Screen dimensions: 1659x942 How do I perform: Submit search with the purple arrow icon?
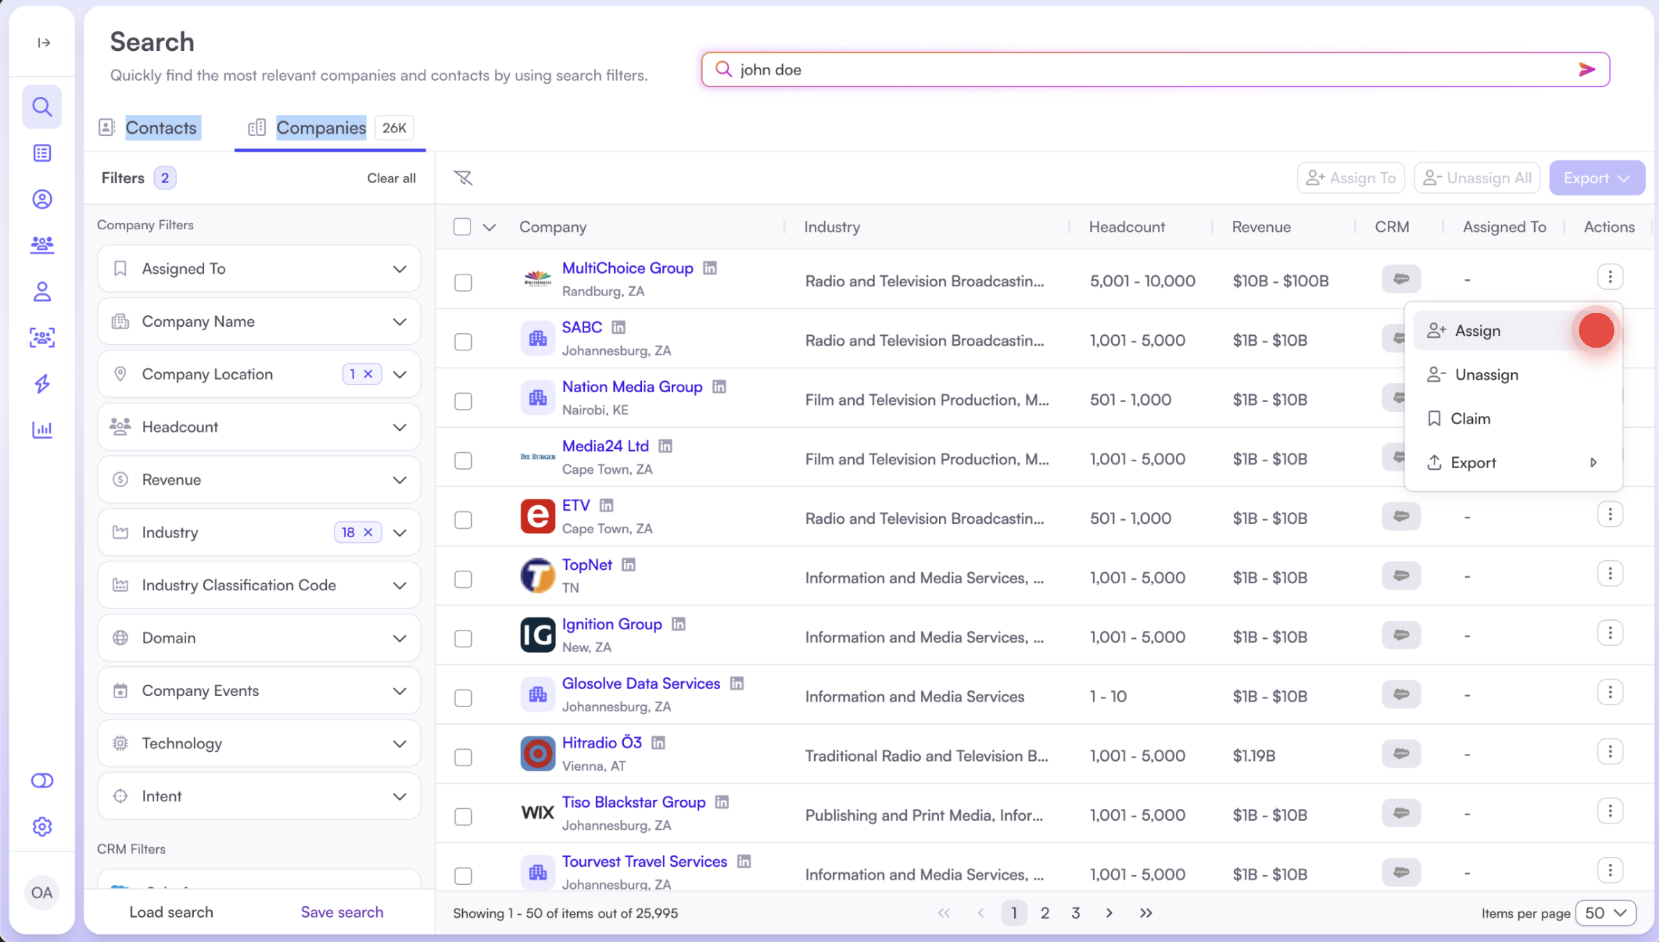click(1587, 70)
